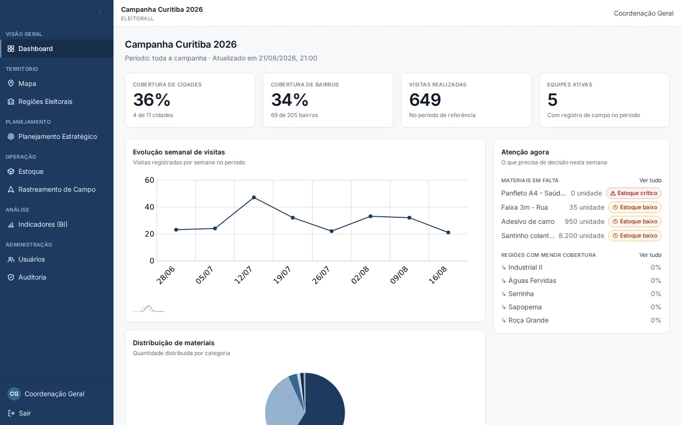Click the Auditoria shield icon
This screenshot has height=425, width=681.
click(x=11, y=277)
